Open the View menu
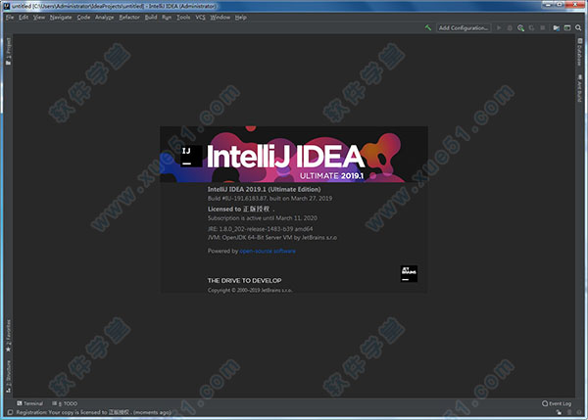Viewport: 588px width, 420px height. 39,18
